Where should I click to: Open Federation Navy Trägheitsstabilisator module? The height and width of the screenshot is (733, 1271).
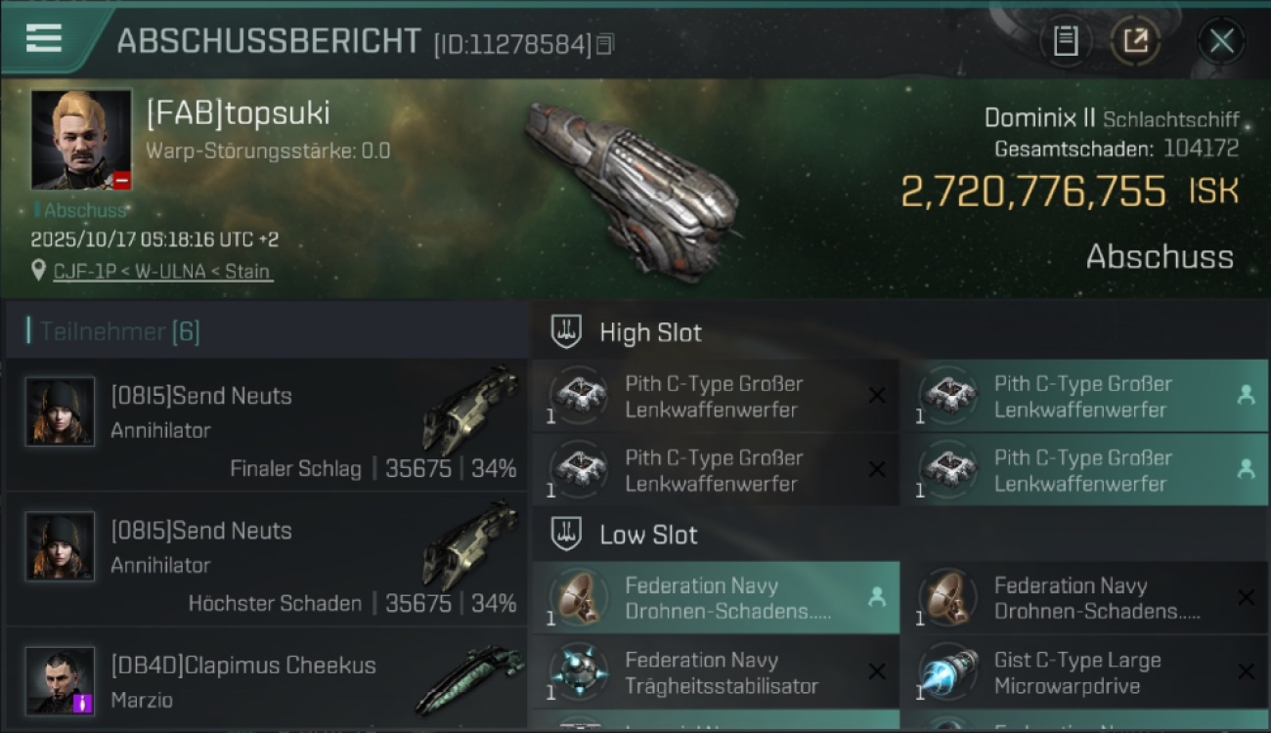[716, 672]
